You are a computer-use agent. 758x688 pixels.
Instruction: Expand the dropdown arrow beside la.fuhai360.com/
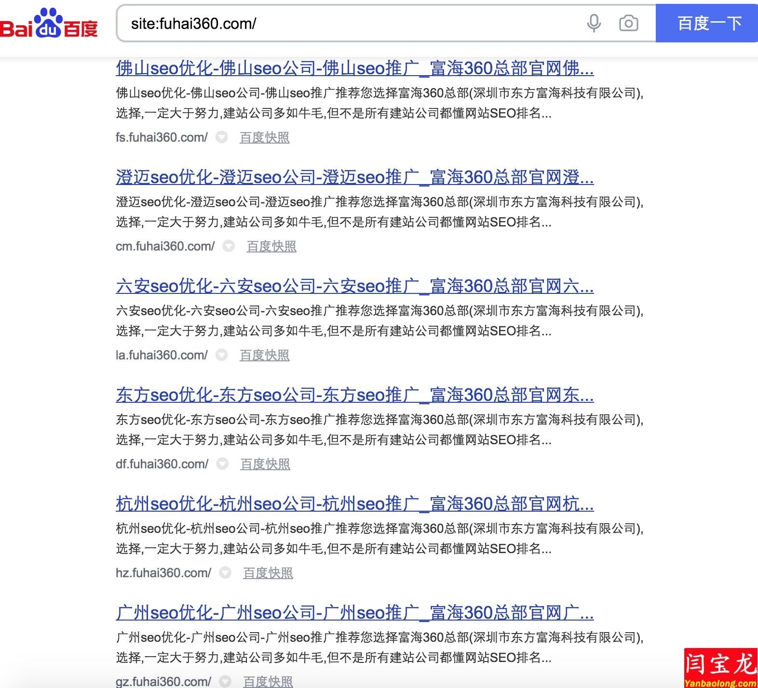(x=222, y=355)
